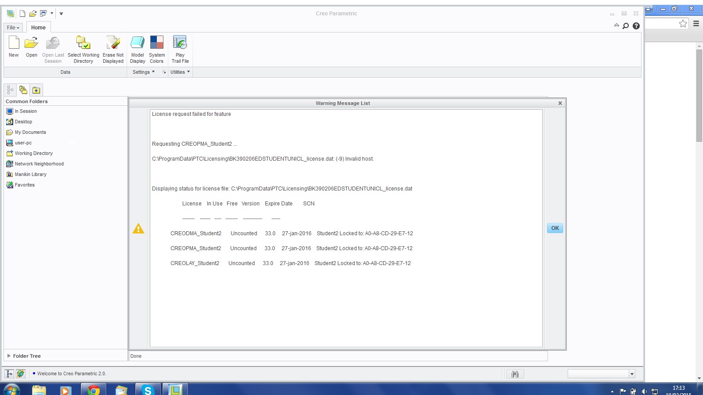Click the Common Folders header

tap(27, 101)
